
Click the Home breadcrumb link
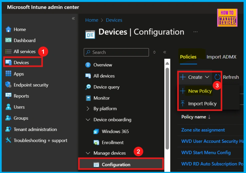coord(92,20)
